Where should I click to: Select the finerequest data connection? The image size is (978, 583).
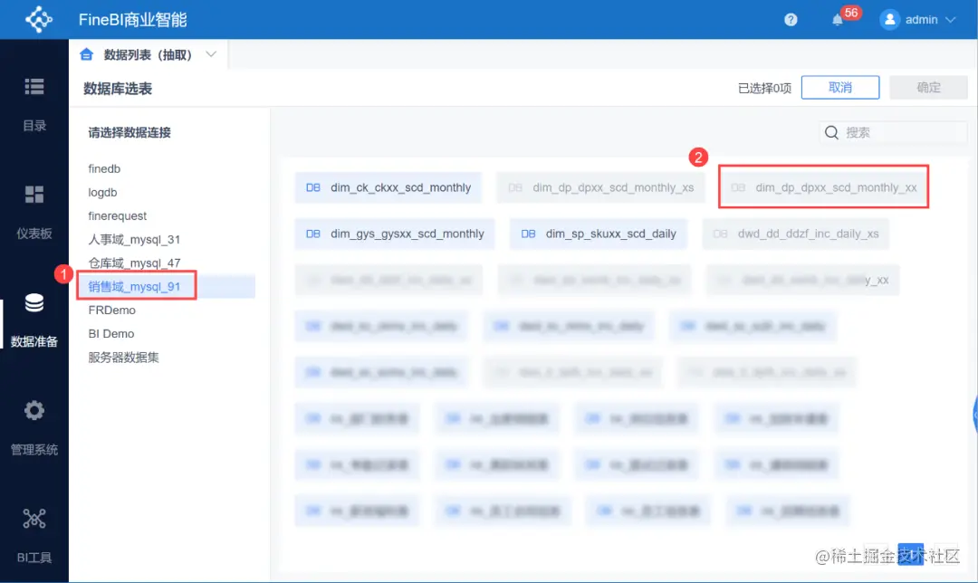click(117, 215)
